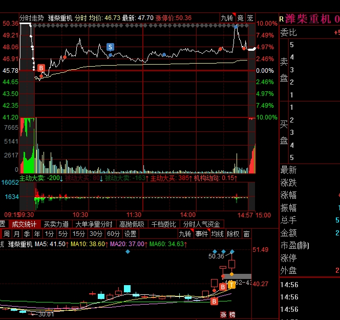The width and height of the screenshot is (340, 320).
Task: Select the 高抛低吸 tab
Action: coord(132,224)
